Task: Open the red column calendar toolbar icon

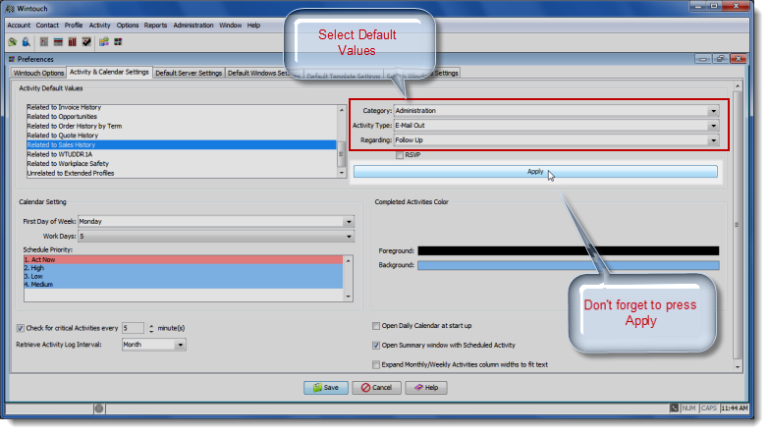Action: coord(72,42)
